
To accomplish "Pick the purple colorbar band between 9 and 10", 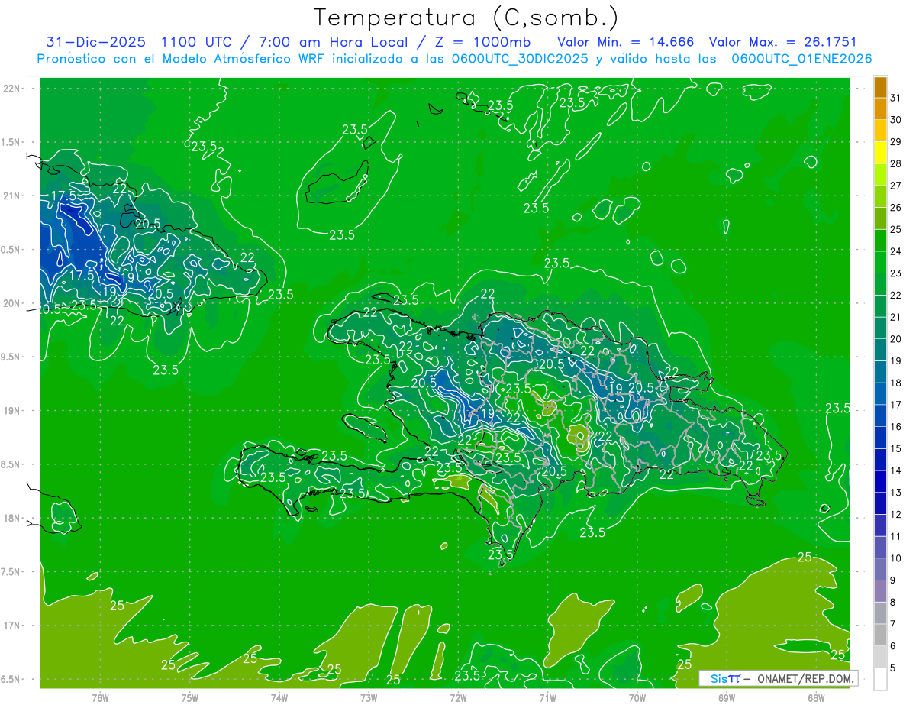I will (880, 569).
